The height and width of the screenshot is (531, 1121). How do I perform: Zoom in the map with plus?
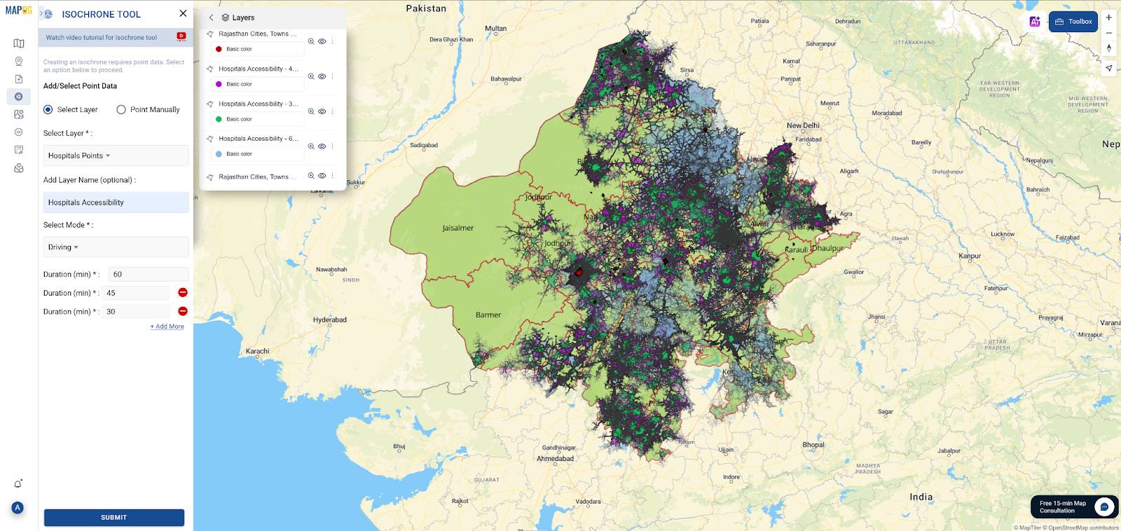(x=1108, y=18)
